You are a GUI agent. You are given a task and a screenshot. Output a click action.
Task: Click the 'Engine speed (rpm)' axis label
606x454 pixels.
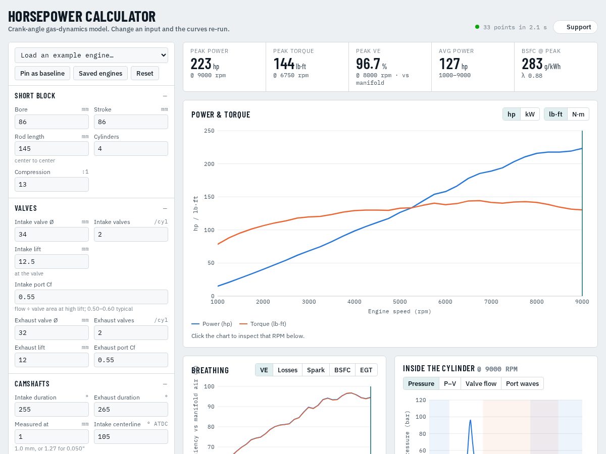click(399, 311)
